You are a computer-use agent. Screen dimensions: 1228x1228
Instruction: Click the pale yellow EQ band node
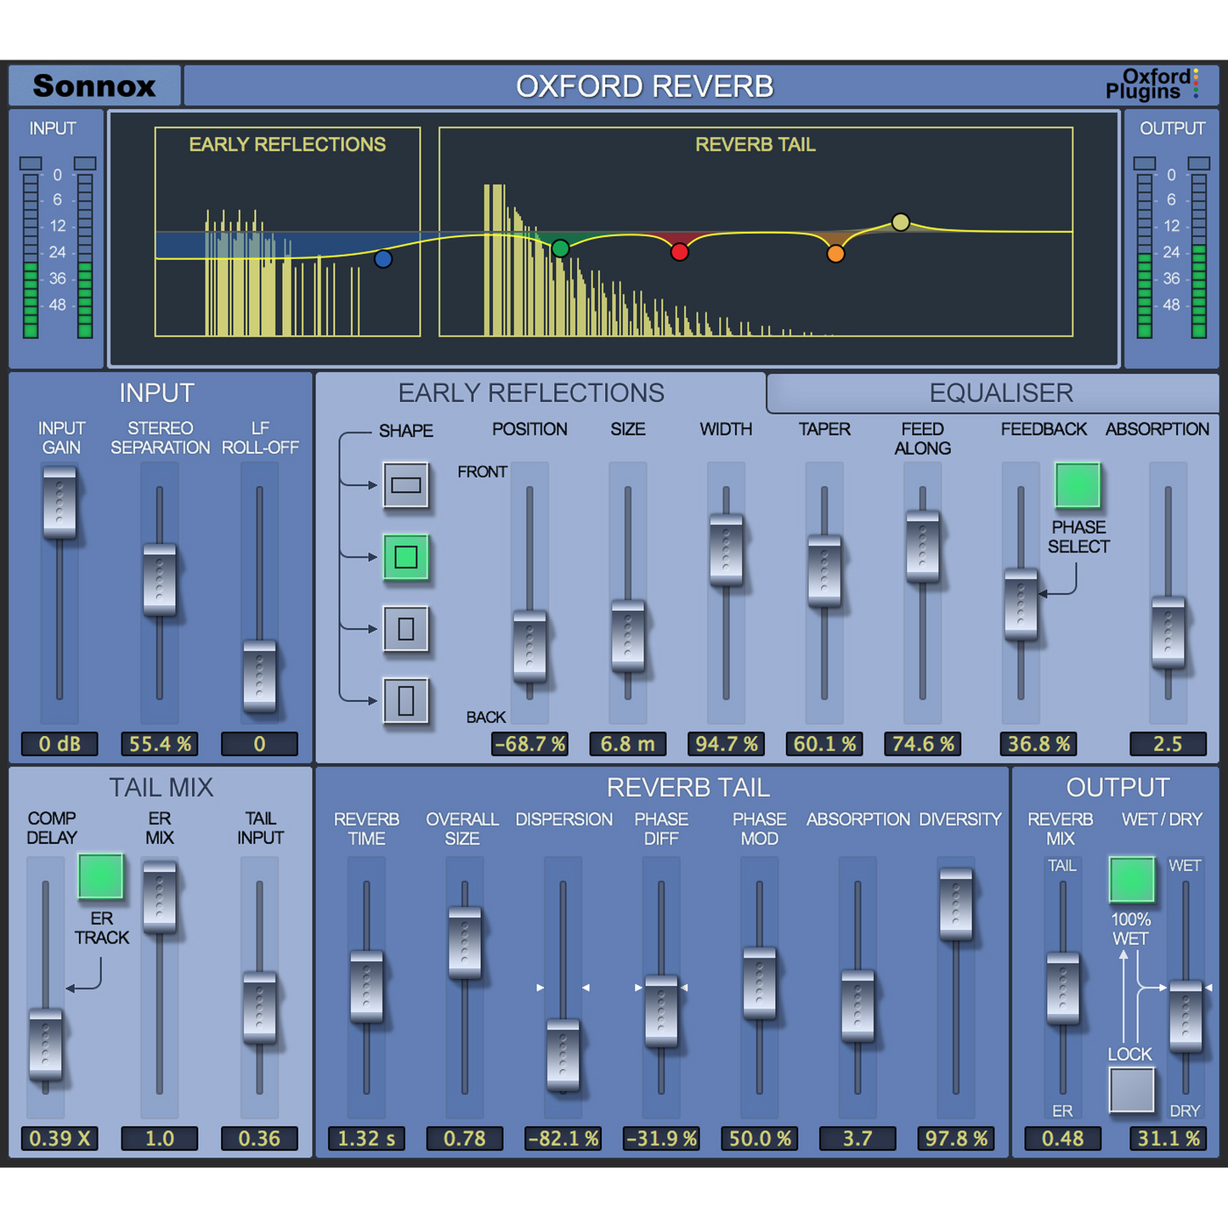[x=901, y=223]
